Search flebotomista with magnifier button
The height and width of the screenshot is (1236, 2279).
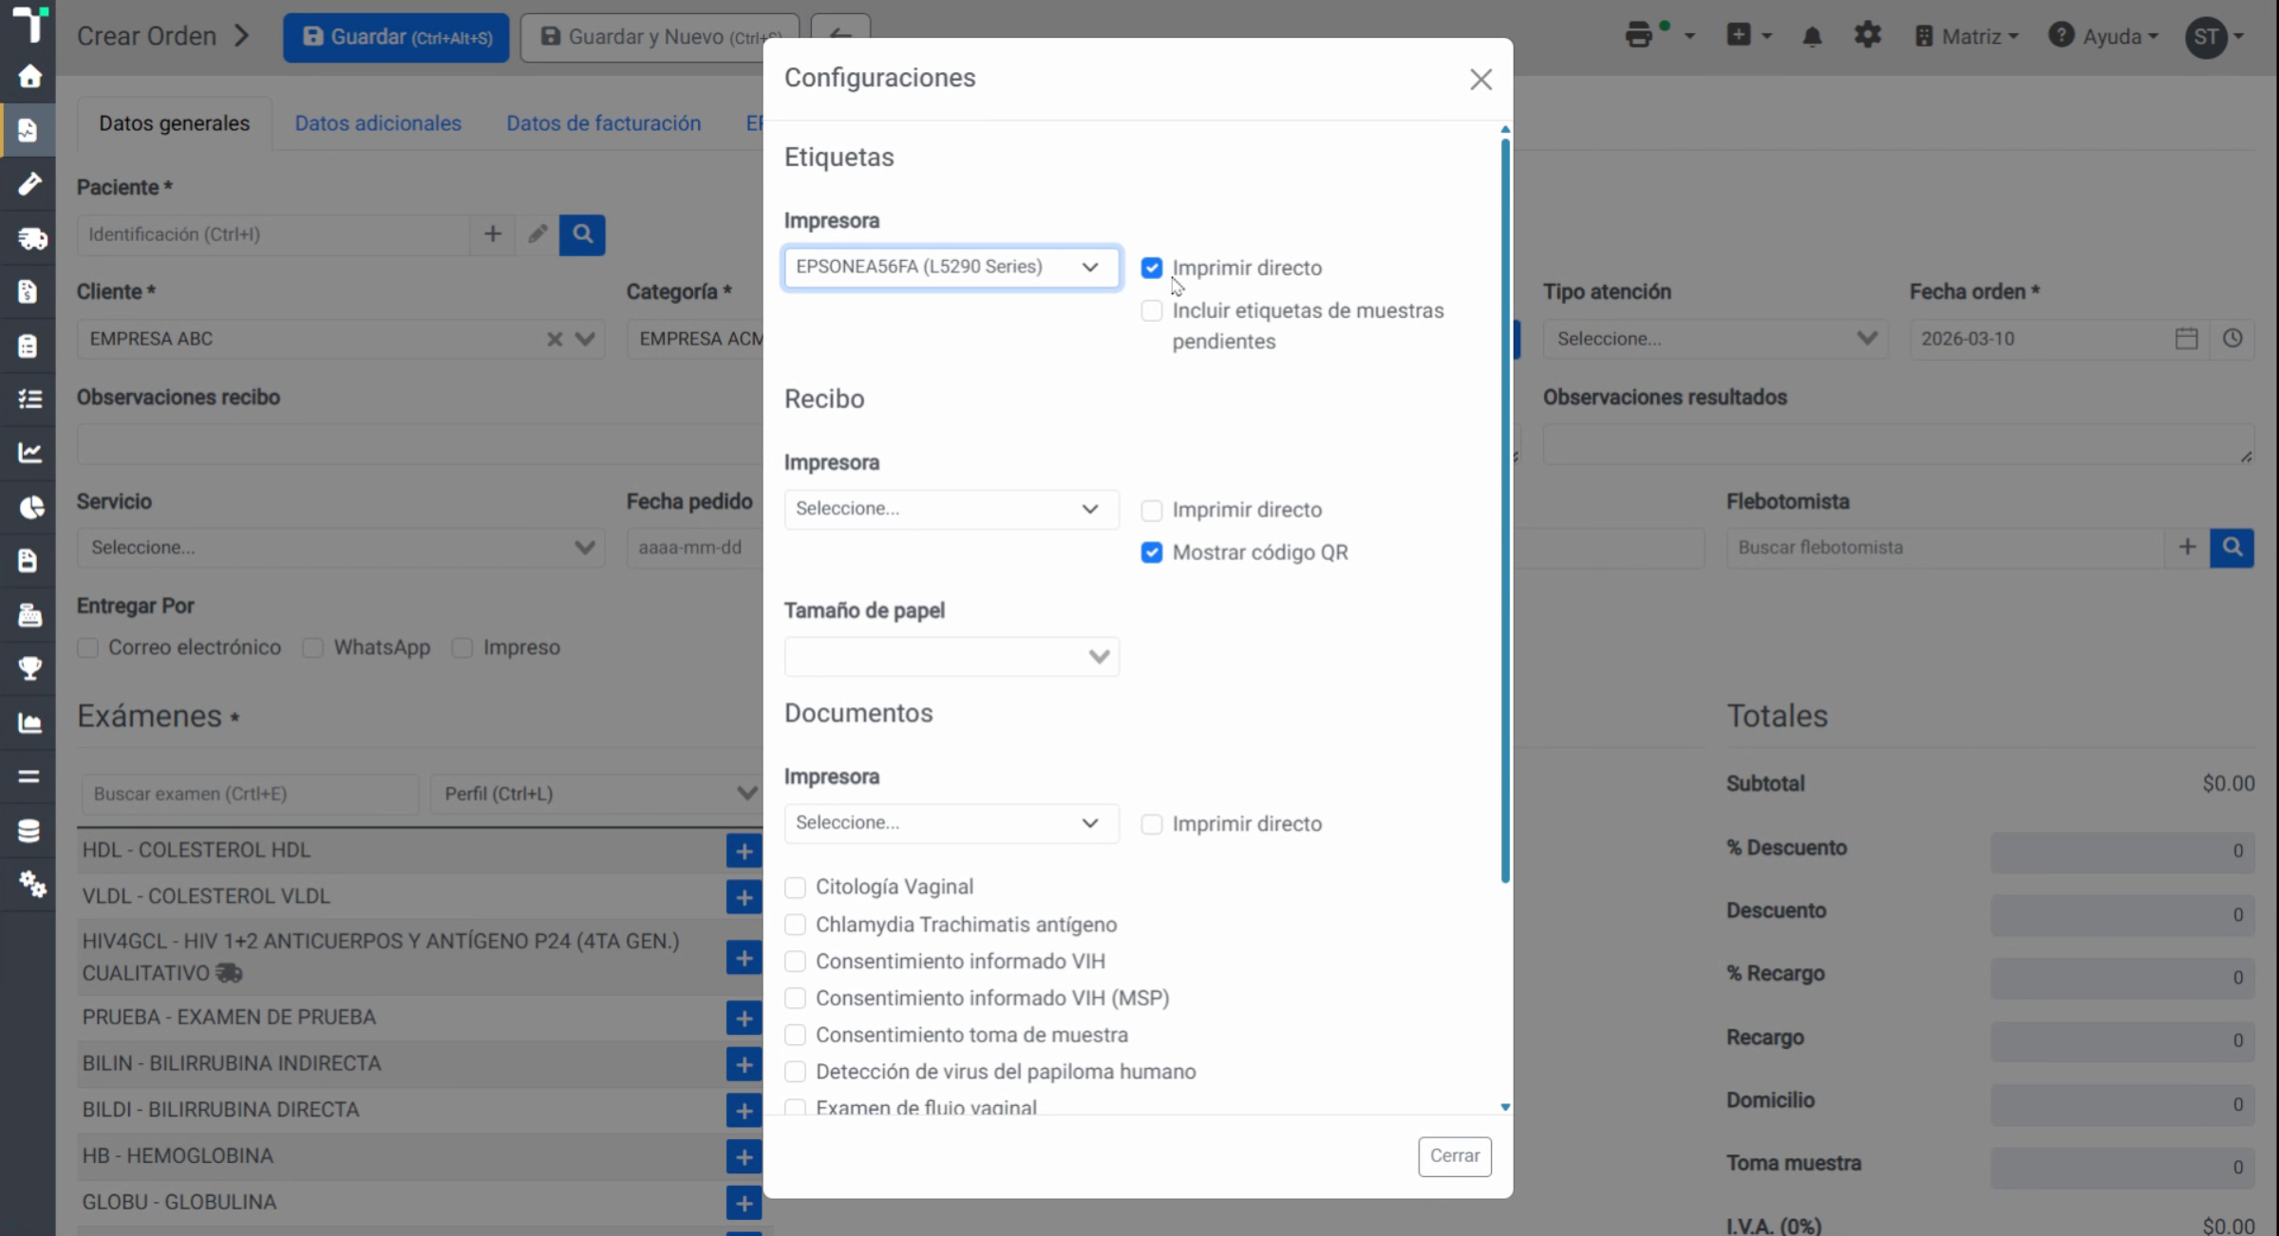tap(2232, 548)
